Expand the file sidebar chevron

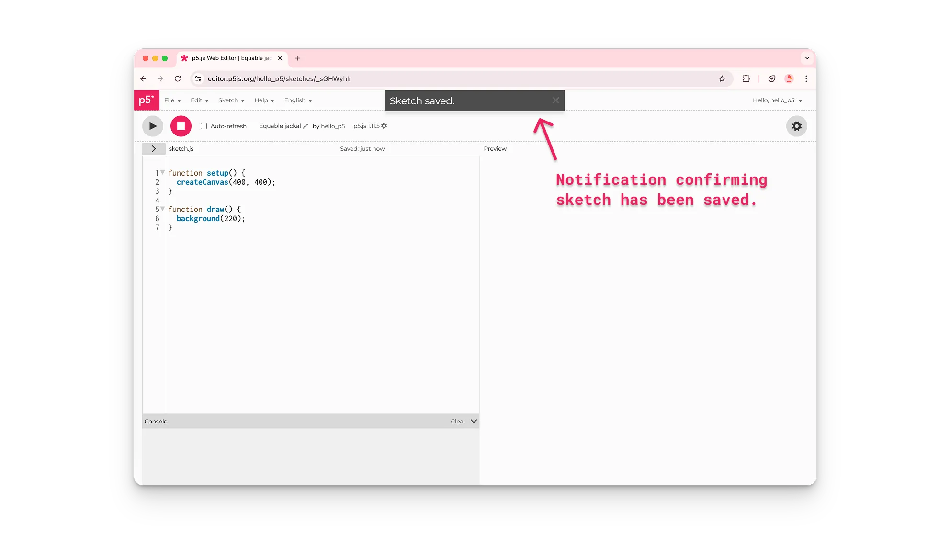pyautogui.click(x=154, y=149)
